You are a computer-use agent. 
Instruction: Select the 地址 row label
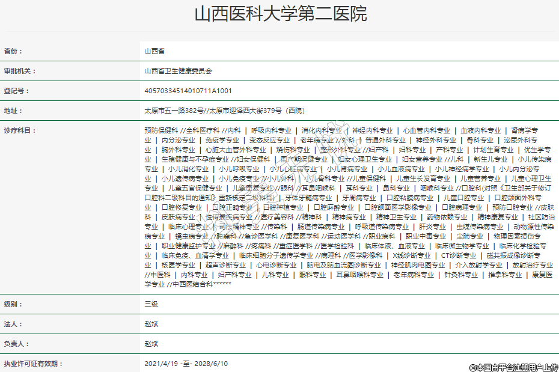coord(13,111)
